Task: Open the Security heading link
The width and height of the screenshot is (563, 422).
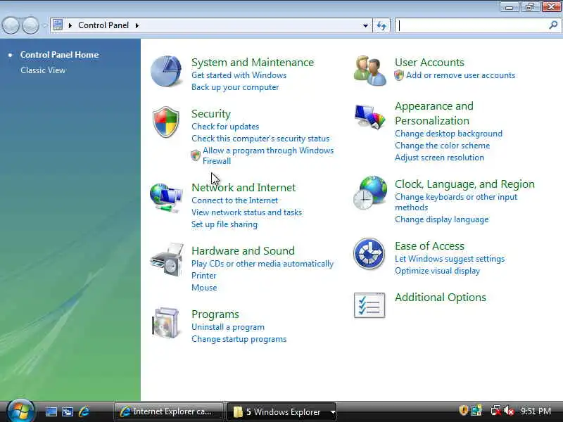Action: [210, 113]
